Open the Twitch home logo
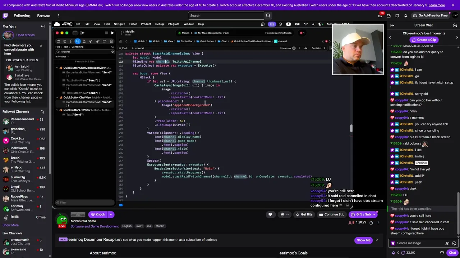The height and width of the screenshot is (258, 460). tap(5, 16)
